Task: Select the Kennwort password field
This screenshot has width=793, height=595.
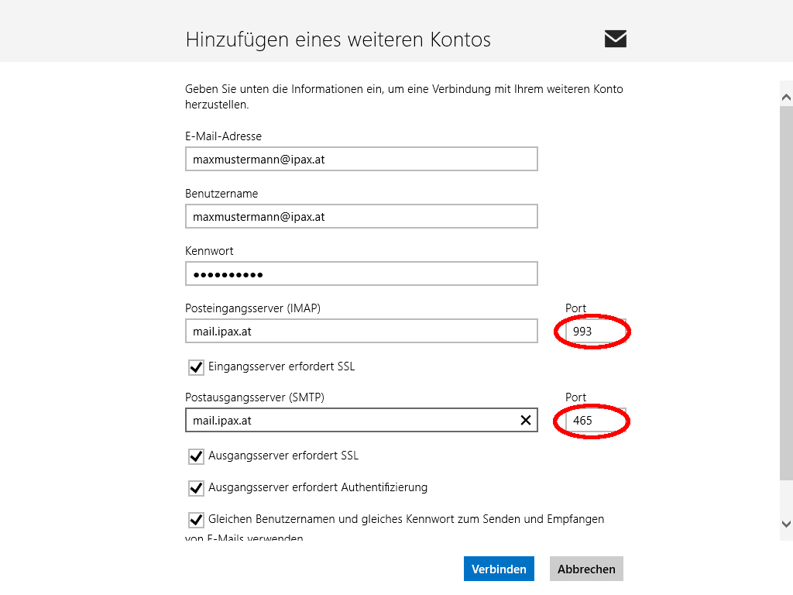Action: click(x=361, y=274)
